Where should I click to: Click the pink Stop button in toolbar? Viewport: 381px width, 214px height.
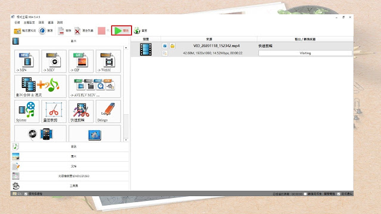tap(102, 30)
